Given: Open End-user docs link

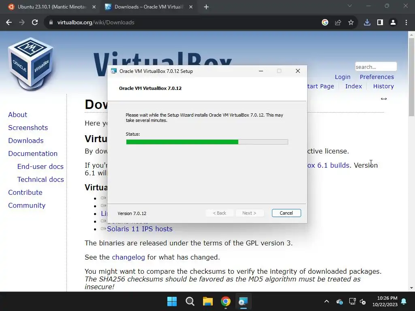Looking at the screenshot, I should 41,166.
